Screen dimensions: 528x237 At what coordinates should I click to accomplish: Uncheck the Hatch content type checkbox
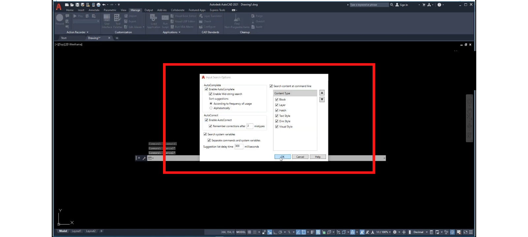(x=277, y=110)
